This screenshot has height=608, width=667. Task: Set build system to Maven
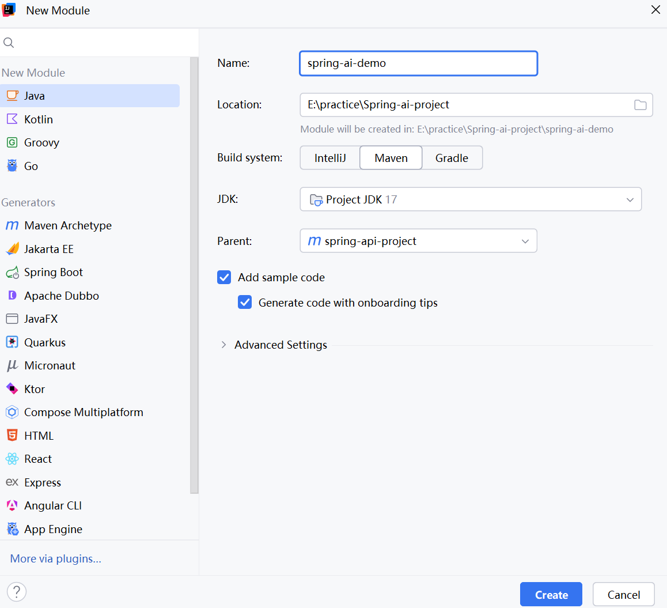click(x=391, y=158)
